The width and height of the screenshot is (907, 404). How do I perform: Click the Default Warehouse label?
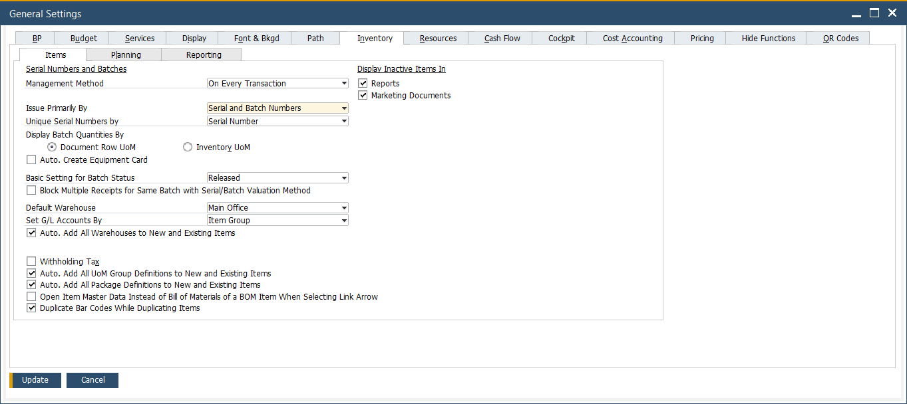[61, 207]
